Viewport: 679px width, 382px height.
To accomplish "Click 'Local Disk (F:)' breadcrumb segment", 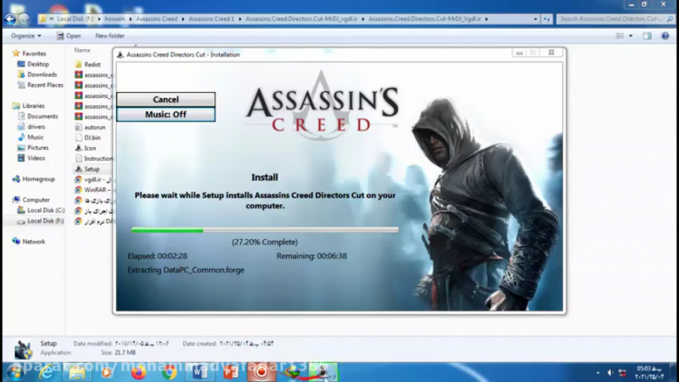I will pyautogui.click(x=75, y=19).
